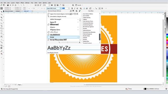Click the Filter funnel icon in font list
This screenshot has width=168, height=94.
click(73, 11)
